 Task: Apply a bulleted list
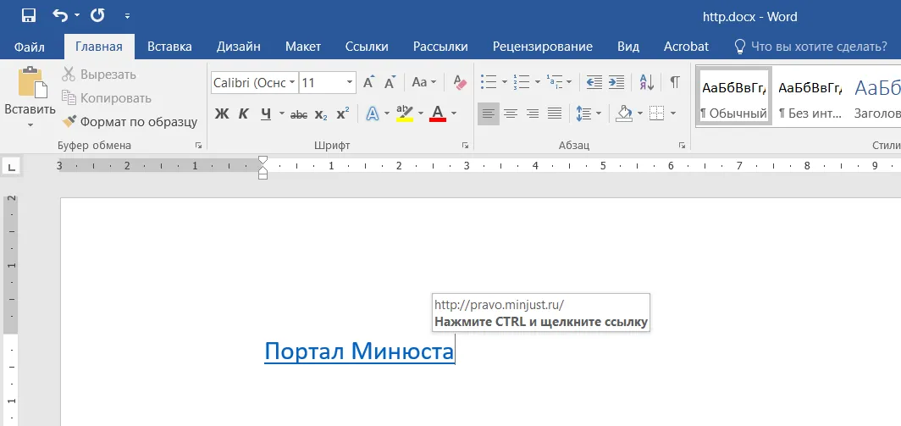click(x=489, y=82)
